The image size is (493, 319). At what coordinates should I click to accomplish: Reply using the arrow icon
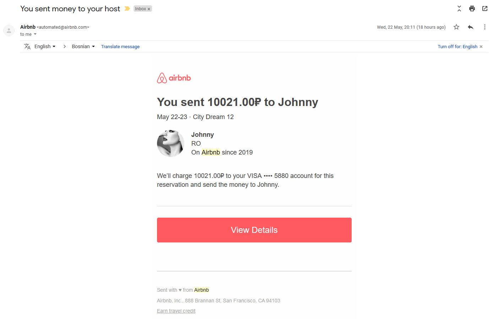(471, 27)
